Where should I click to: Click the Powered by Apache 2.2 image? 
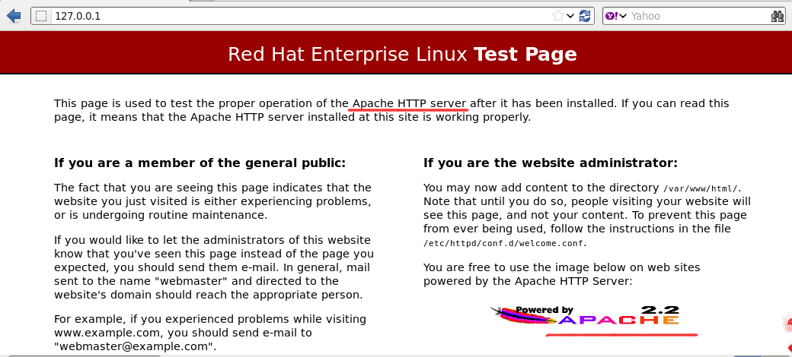[586, 316]
